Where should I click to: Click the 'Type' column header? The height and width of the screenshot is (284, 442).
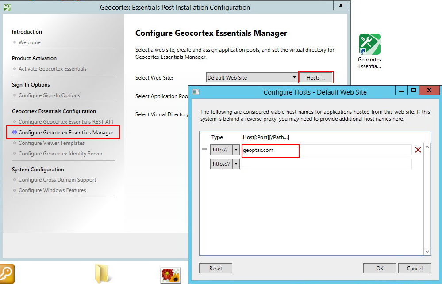(x=217, y=137)
